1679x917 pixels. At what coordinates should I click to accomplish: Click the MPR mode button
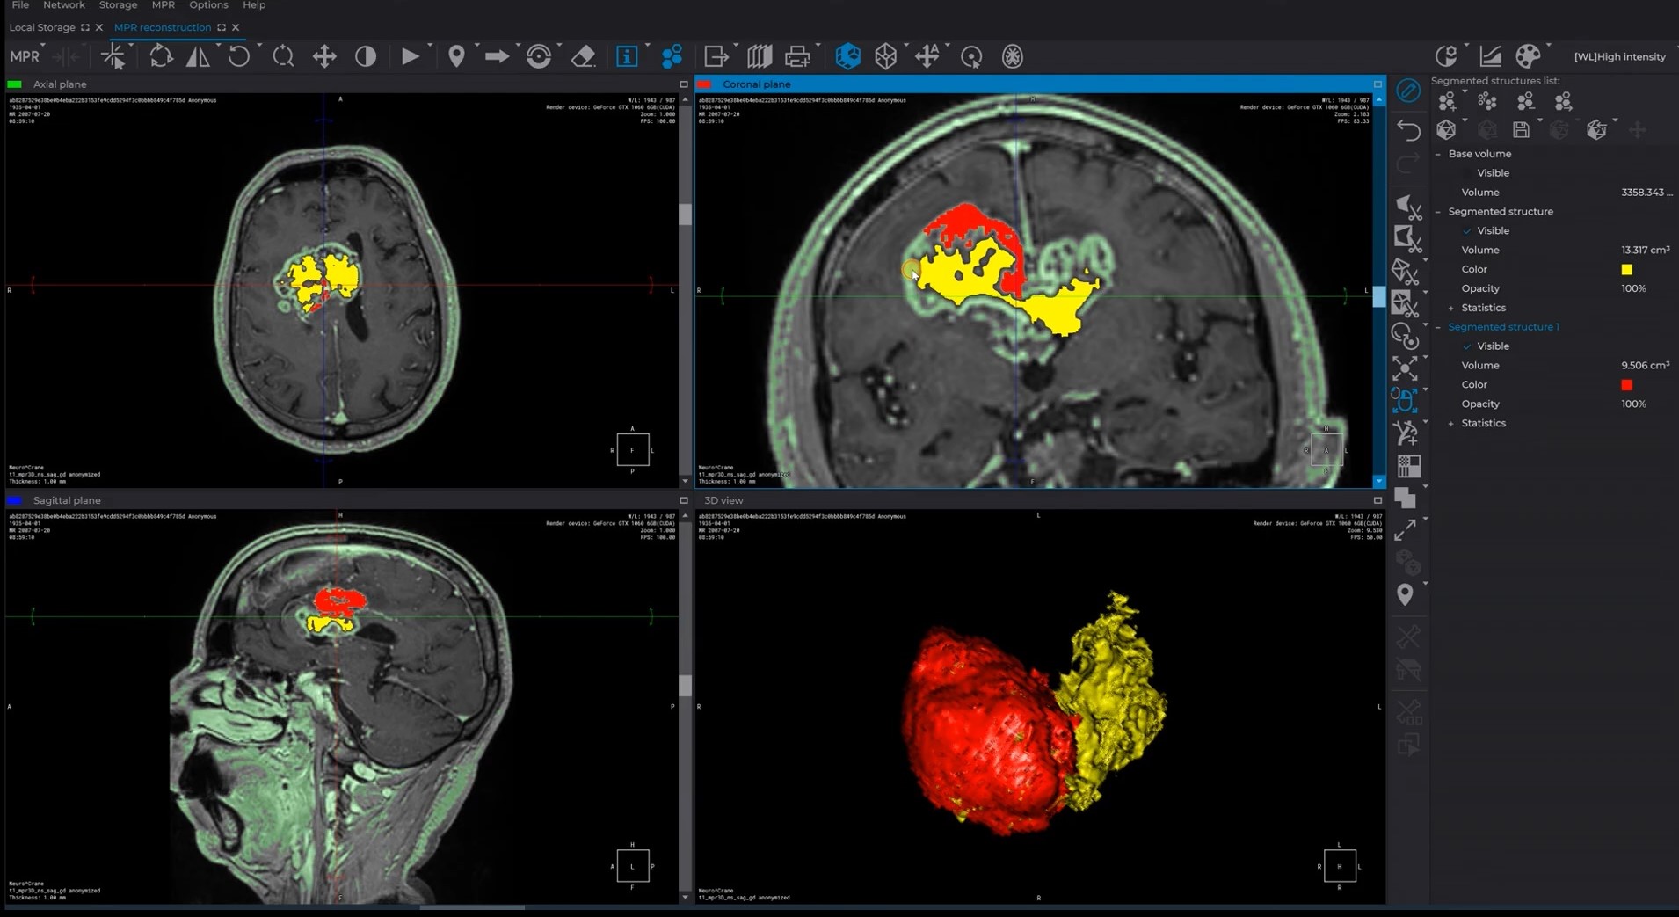(x=25, y=57)
